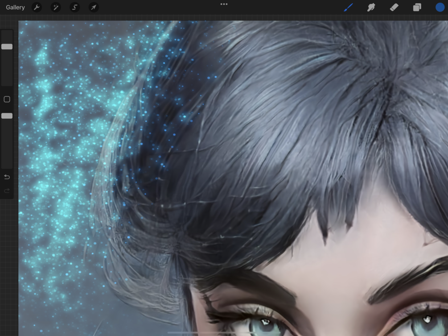Open the Adjustments magic wand menu

coord(56,7)
